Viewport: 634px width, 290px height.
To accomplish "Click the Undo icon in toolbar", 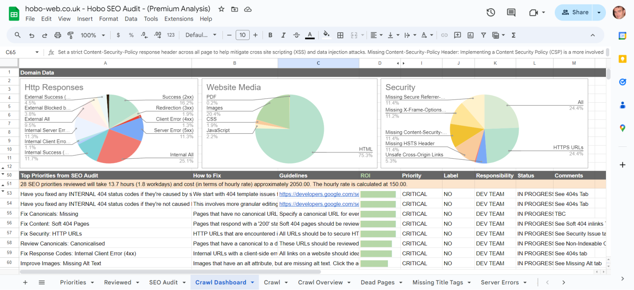I will [x=31, y=35].
